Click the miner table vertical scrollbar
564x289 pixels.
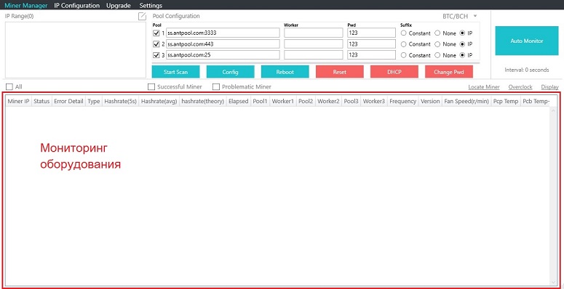click(553, 196)
